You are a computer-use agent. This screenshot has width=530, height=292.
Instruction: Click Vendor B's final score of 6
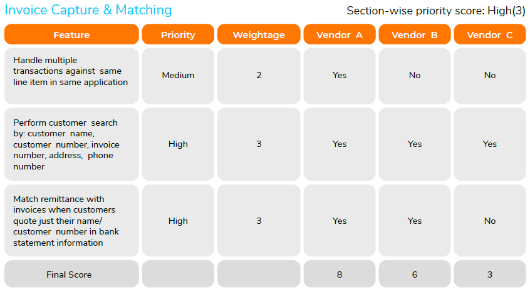(415, 274)
